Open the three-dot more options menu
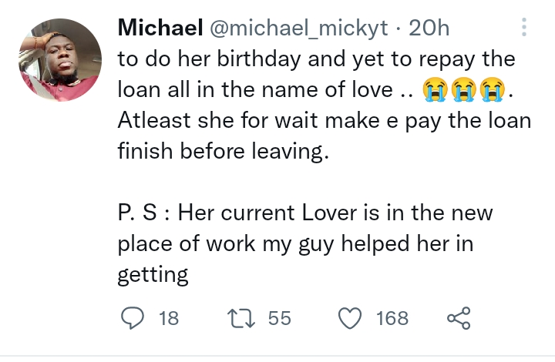Viewport: 555px width, 362px height. [x=525, y=28]
